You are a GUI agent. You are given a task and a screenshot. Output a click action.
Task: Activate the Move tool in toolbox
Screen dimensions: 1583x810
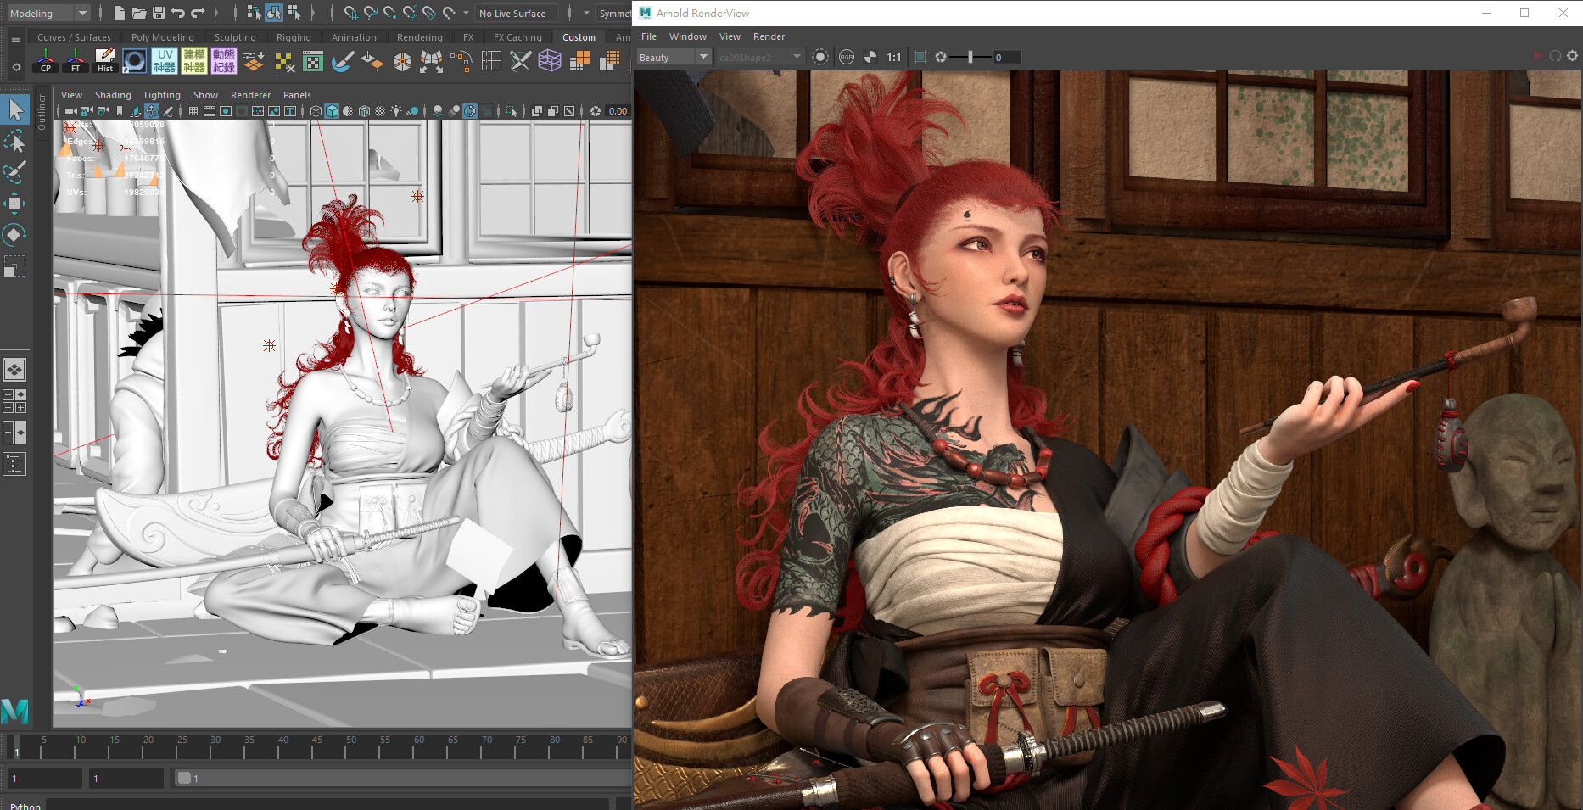[x=14, y=204]
